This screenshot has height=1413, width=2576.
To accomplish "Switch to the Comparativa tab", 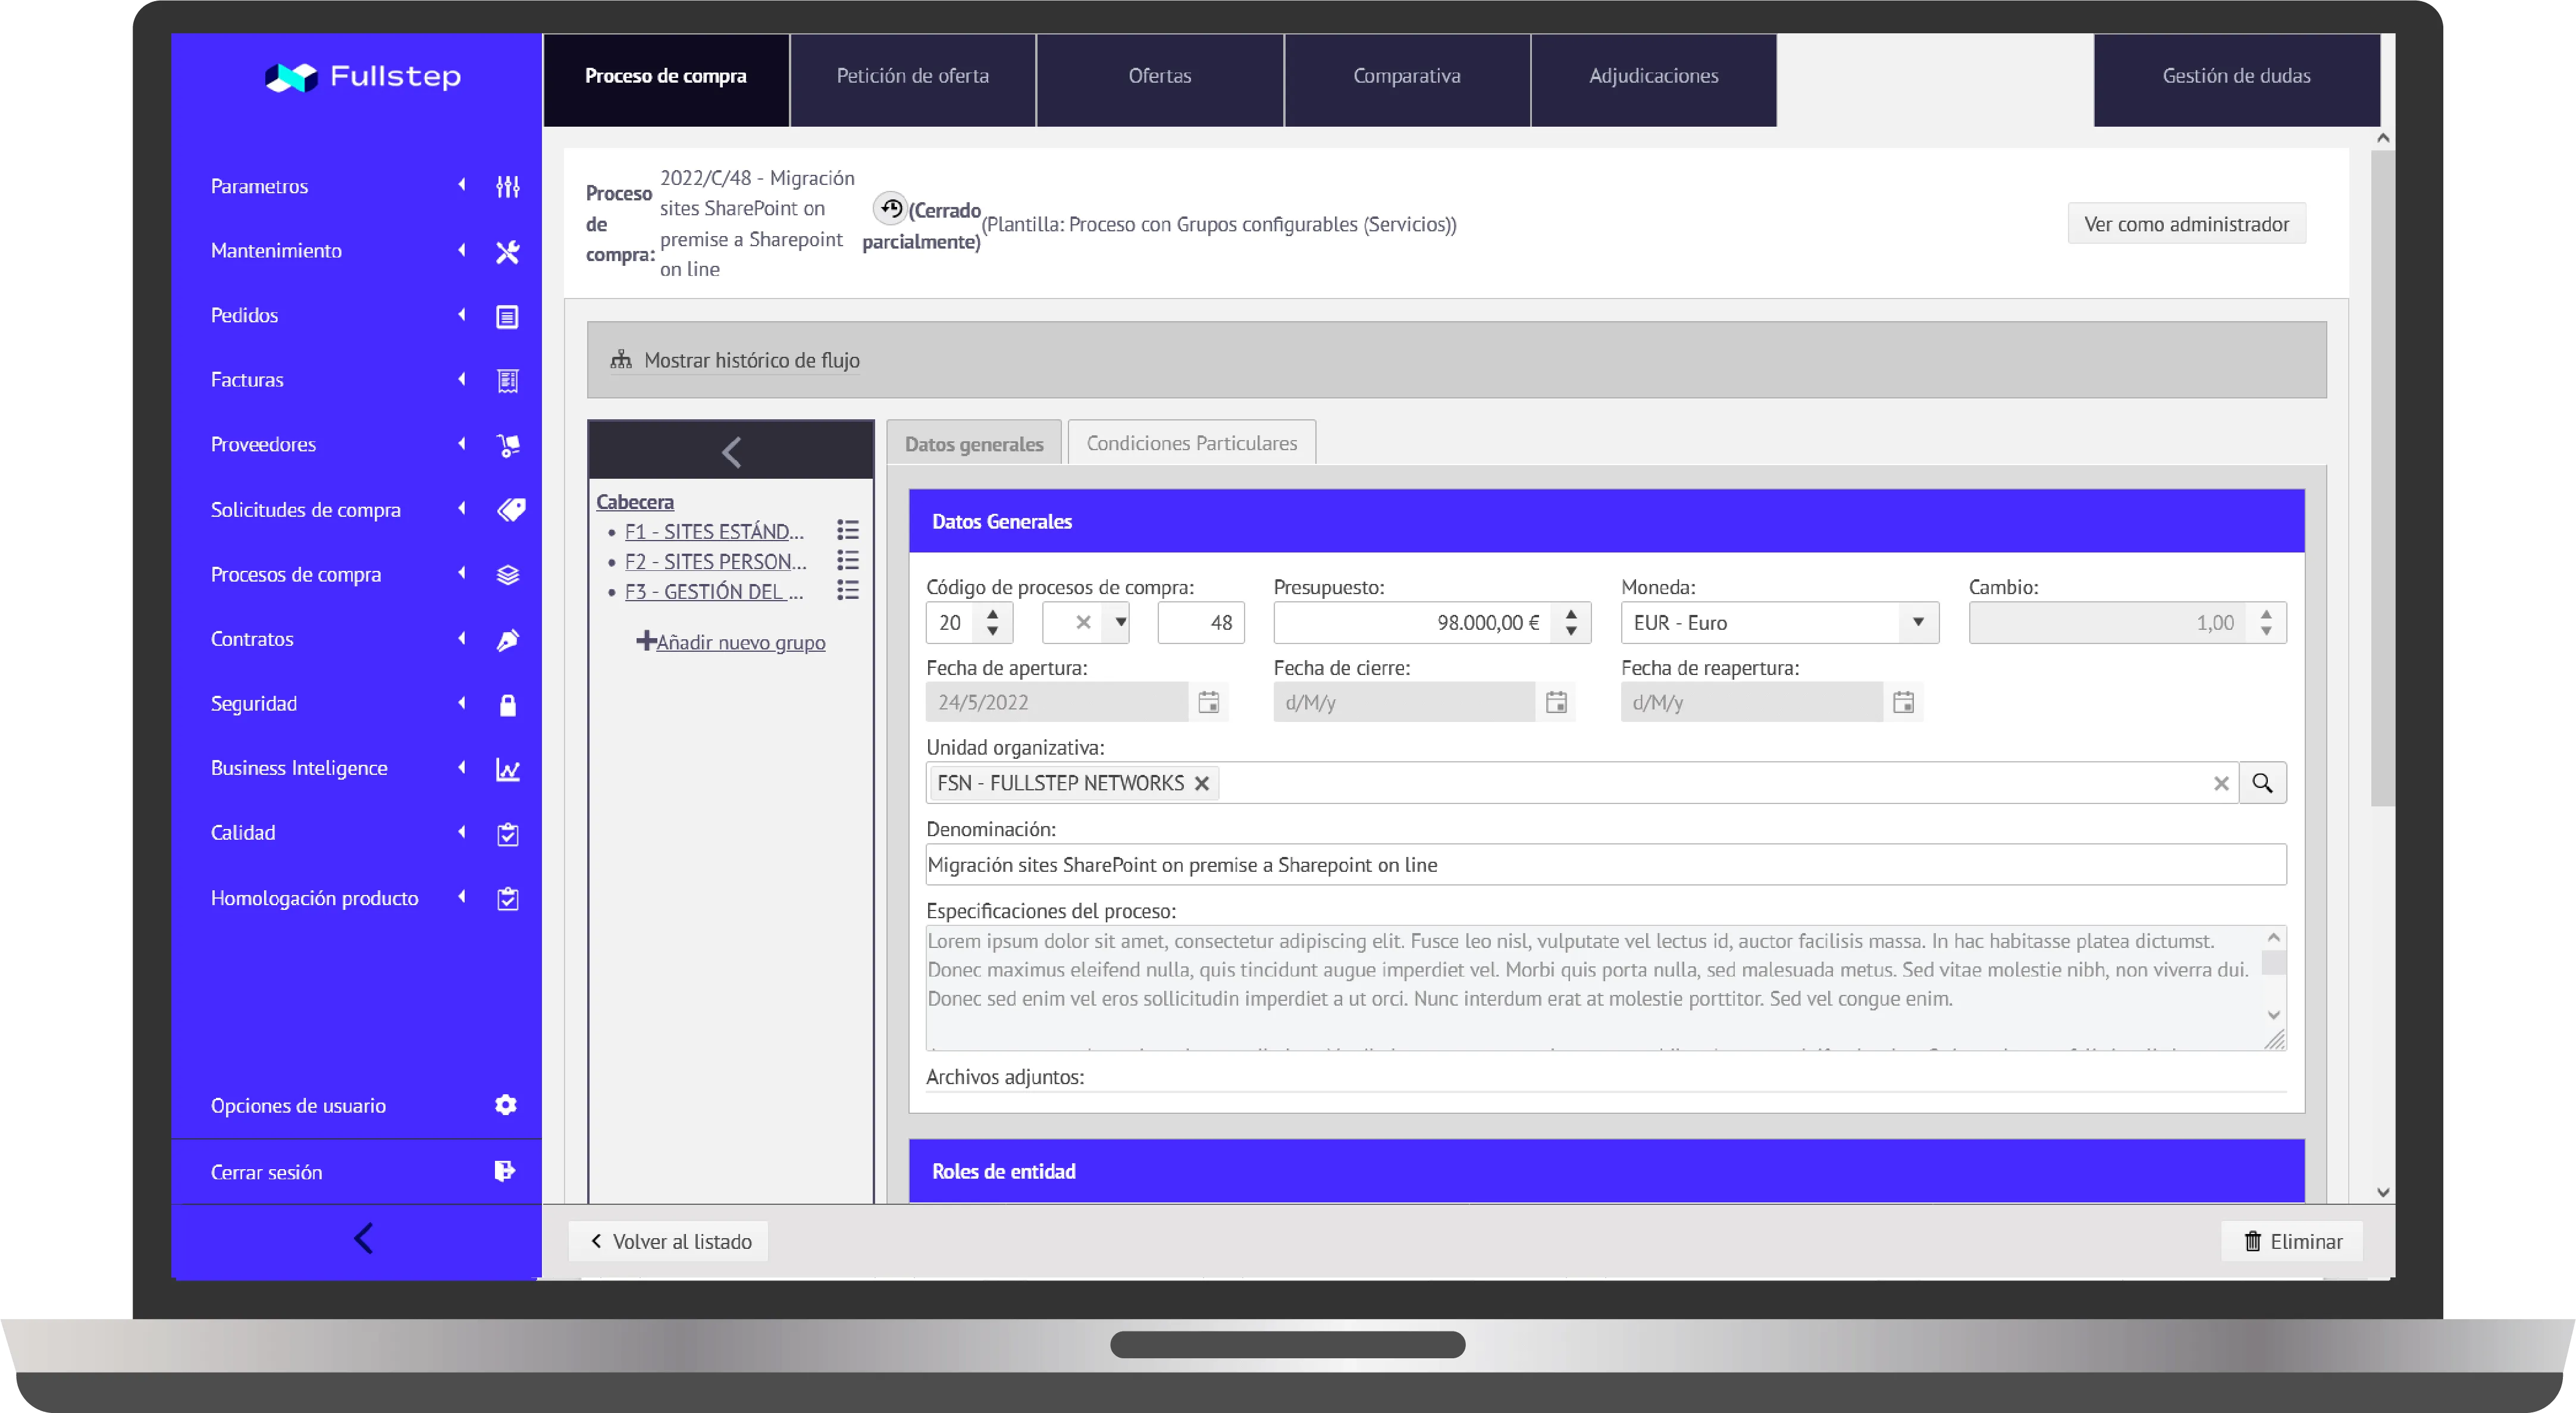I will pyautogui.click(x=1406, y=76).
